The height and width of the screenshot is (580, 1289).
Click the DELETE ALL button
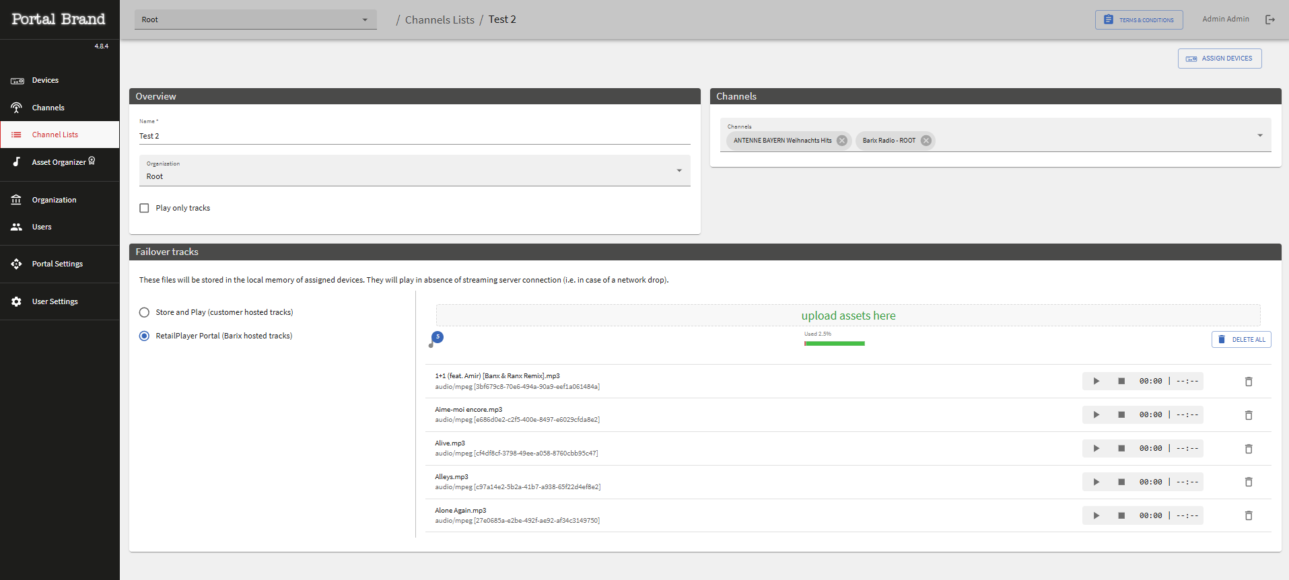1241,340
